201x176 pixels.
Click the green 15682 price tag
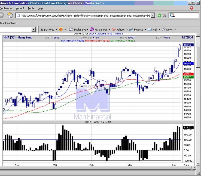point(188,77)
